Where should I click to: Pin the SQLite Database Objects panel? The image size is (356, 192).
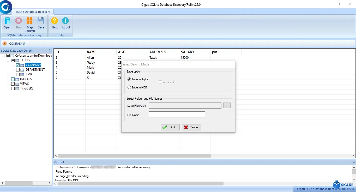point(50,51)
